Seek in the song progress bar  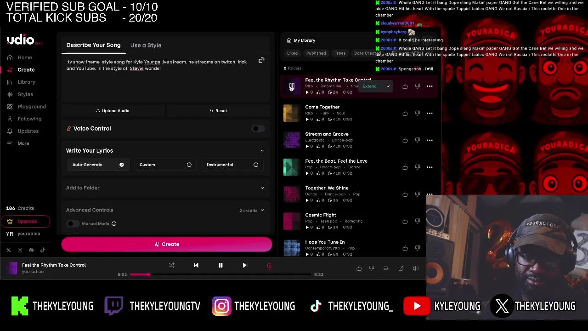tap(220, 274)
